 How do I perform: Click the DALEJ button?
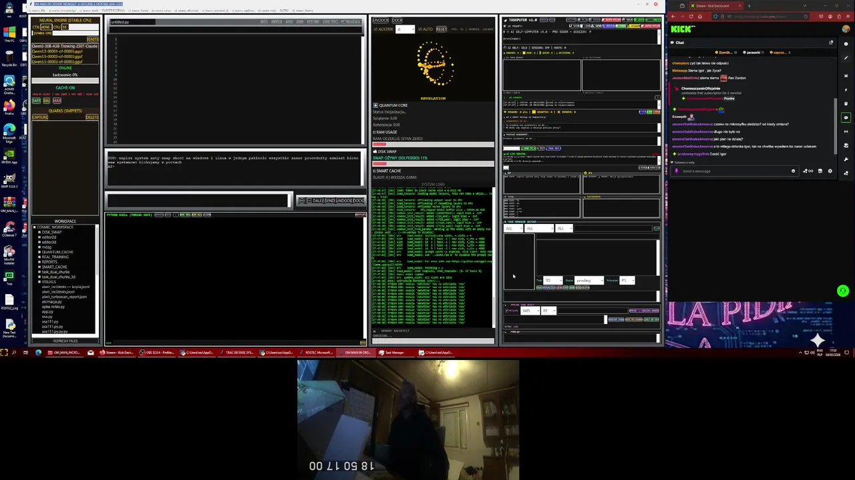pyautogui.click(x=319, y=201)
